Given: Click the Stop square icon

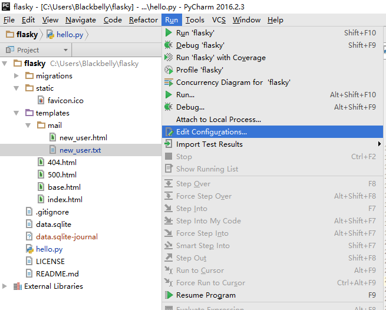Looking at the screenshot, I should click(169, 156).
